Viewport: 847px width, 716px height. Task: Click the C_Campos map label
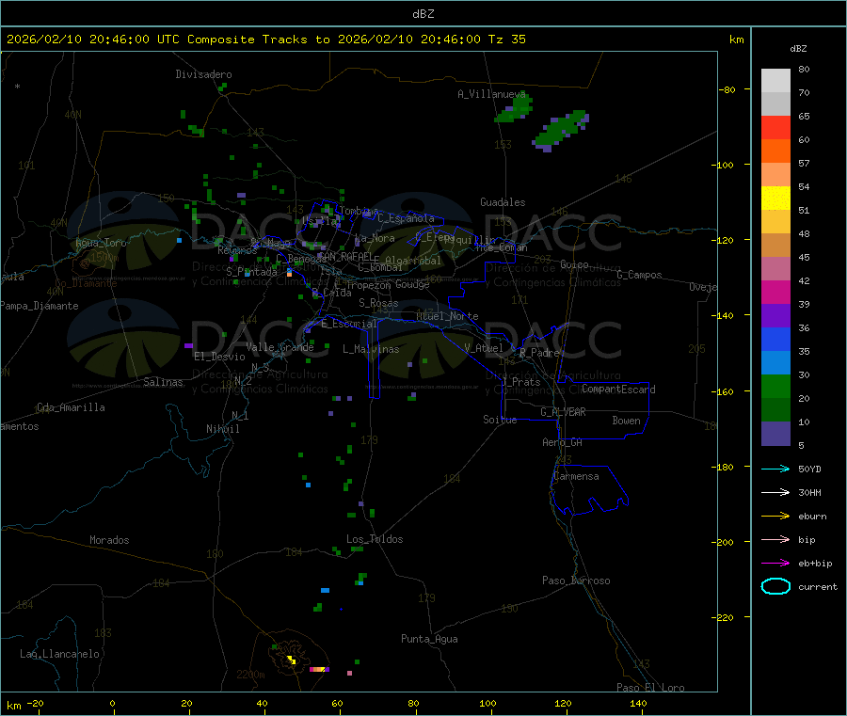639,275
